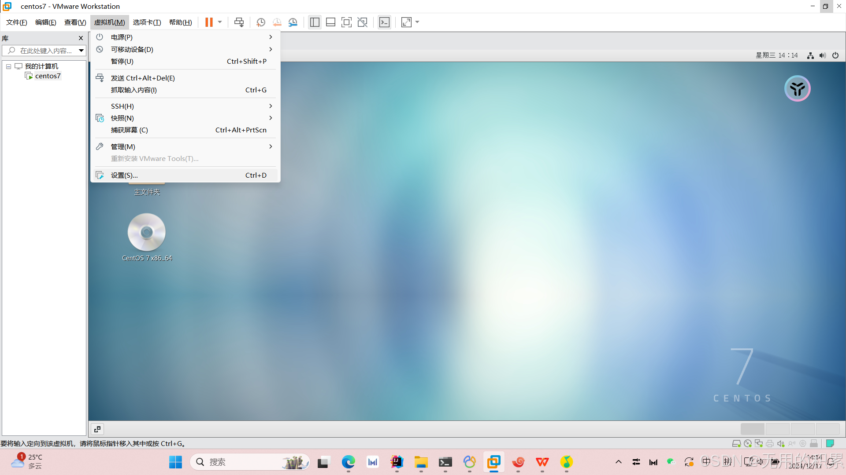846x475 pixels.
Task: Select 捕获屏幕 (C) menu entry
Action: click(186, 130)
